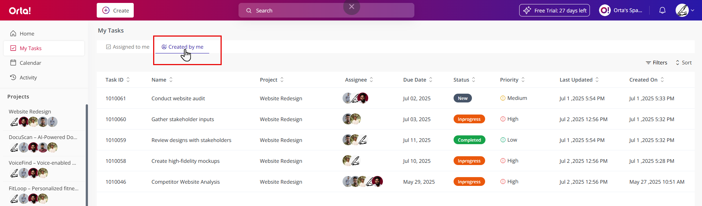The image size is (702, 206).
Task: Click the Create button
Action: click(115, 10)
